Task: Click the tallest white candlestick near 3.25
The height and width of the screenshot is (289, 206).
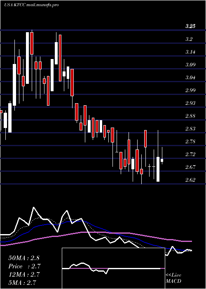Action: 28,58
